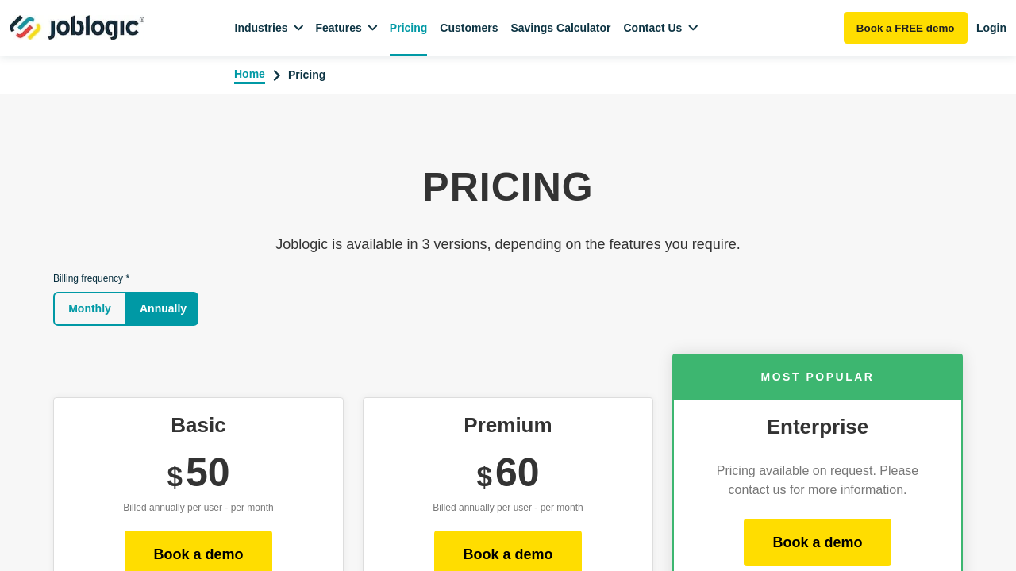Book a demo for Premium plan
The width and height of the screenshot is (1016, 571).
(x=508, y=554)
